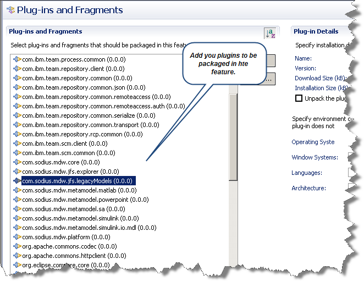
Task: Click the Plug-ins and Fragments page title icon
Action: click(x=10, y=10)
